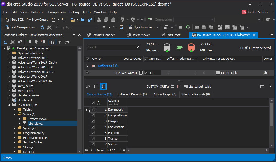
Task: Collapse the Different (1) group
Action: click(87, 66)
